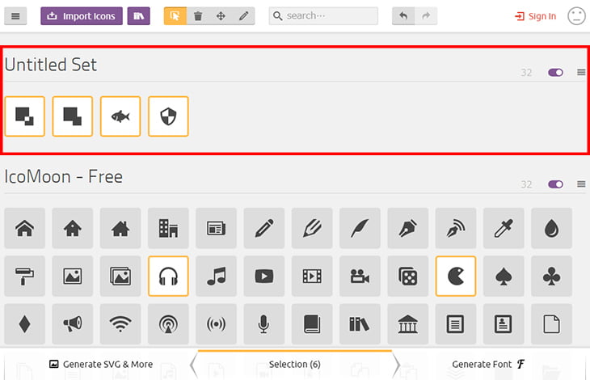The height and width of the screenshot is (380, 590).
Task: Select the fish icon in Untitled Set
Action: [x=120, y=116]
